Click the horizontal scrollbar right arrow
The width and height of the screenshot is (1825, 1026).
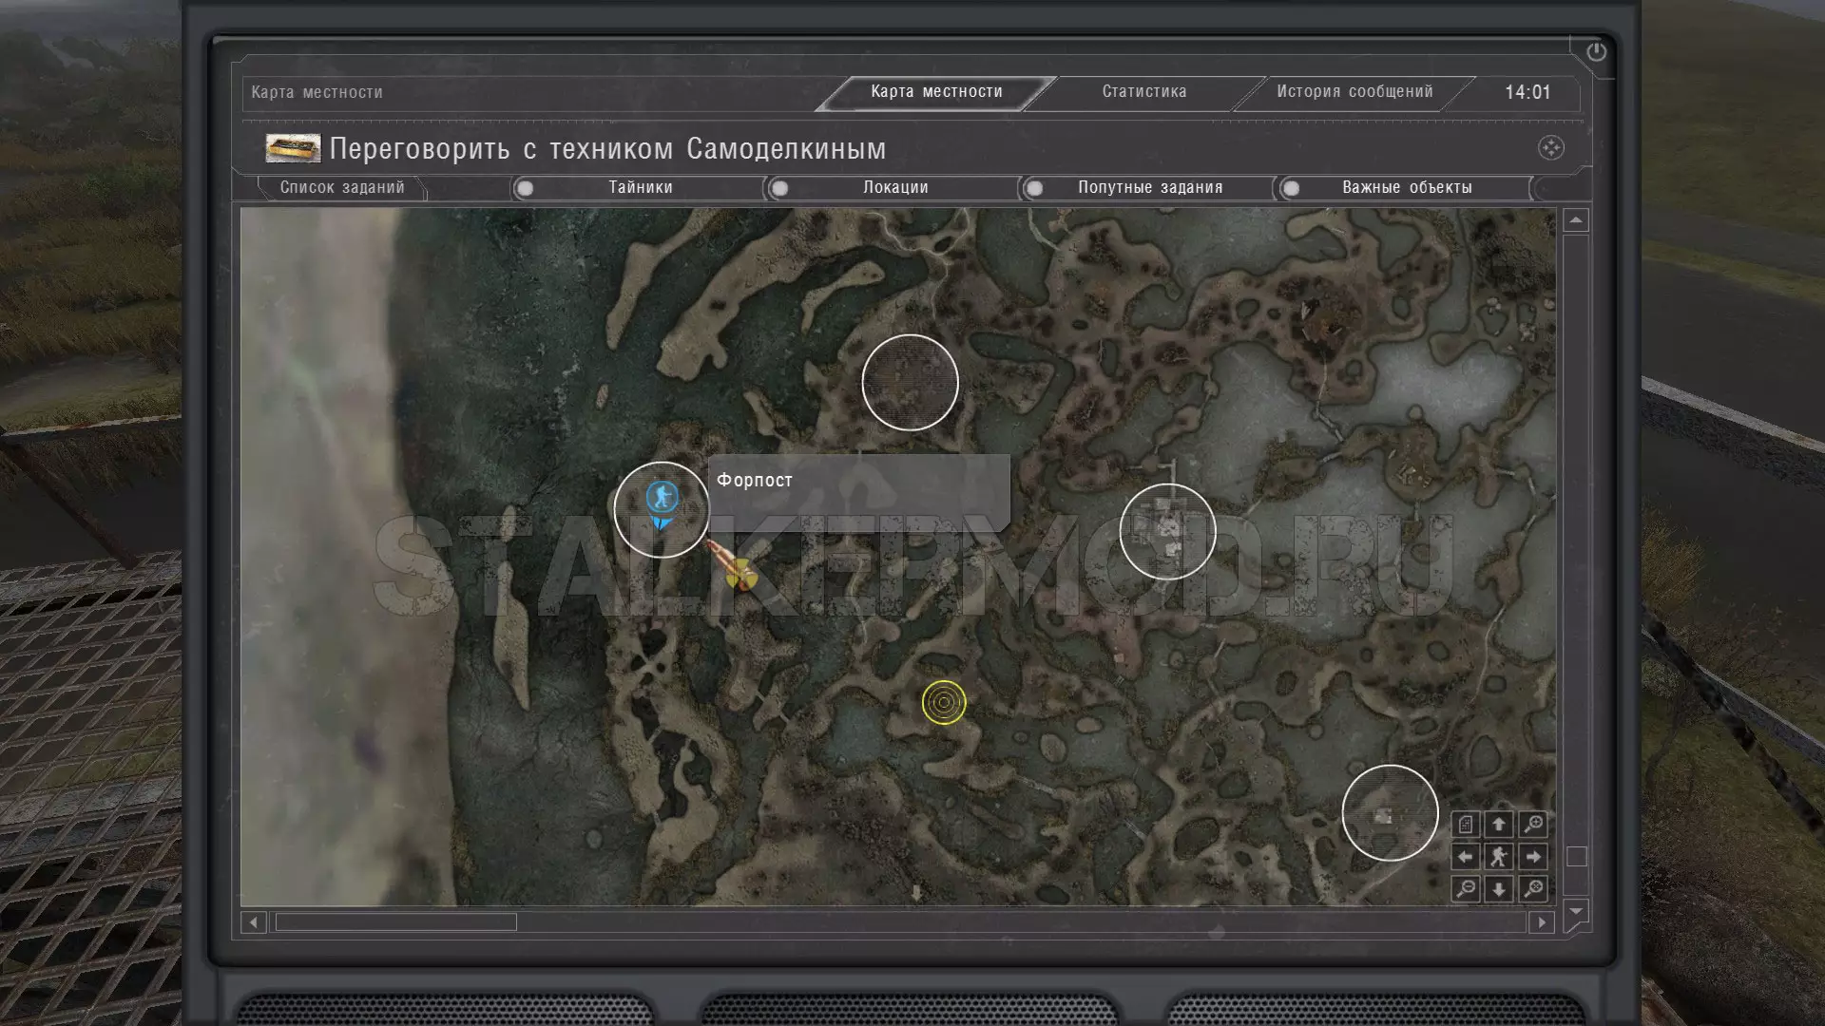[1542, 922]
